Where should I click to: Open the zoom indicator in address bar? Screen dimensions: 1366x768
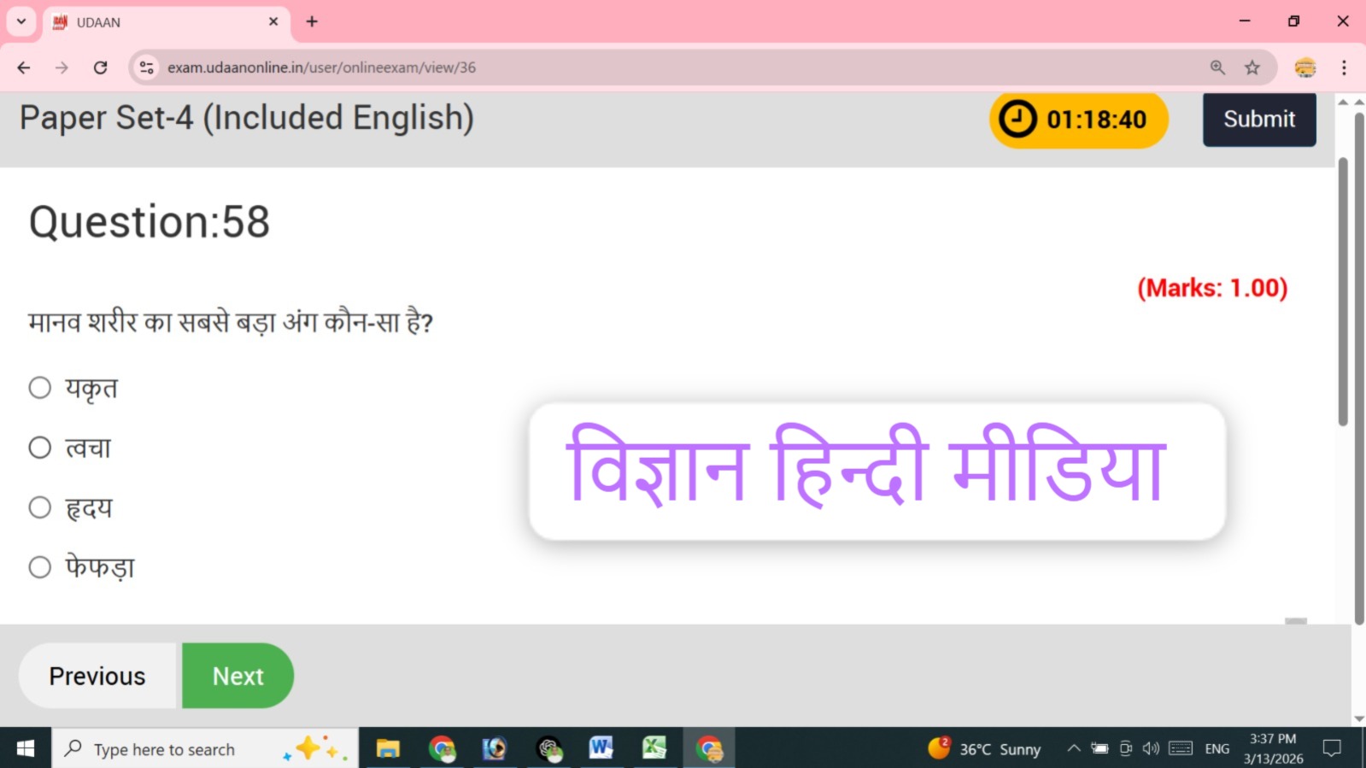point(1217,67)
